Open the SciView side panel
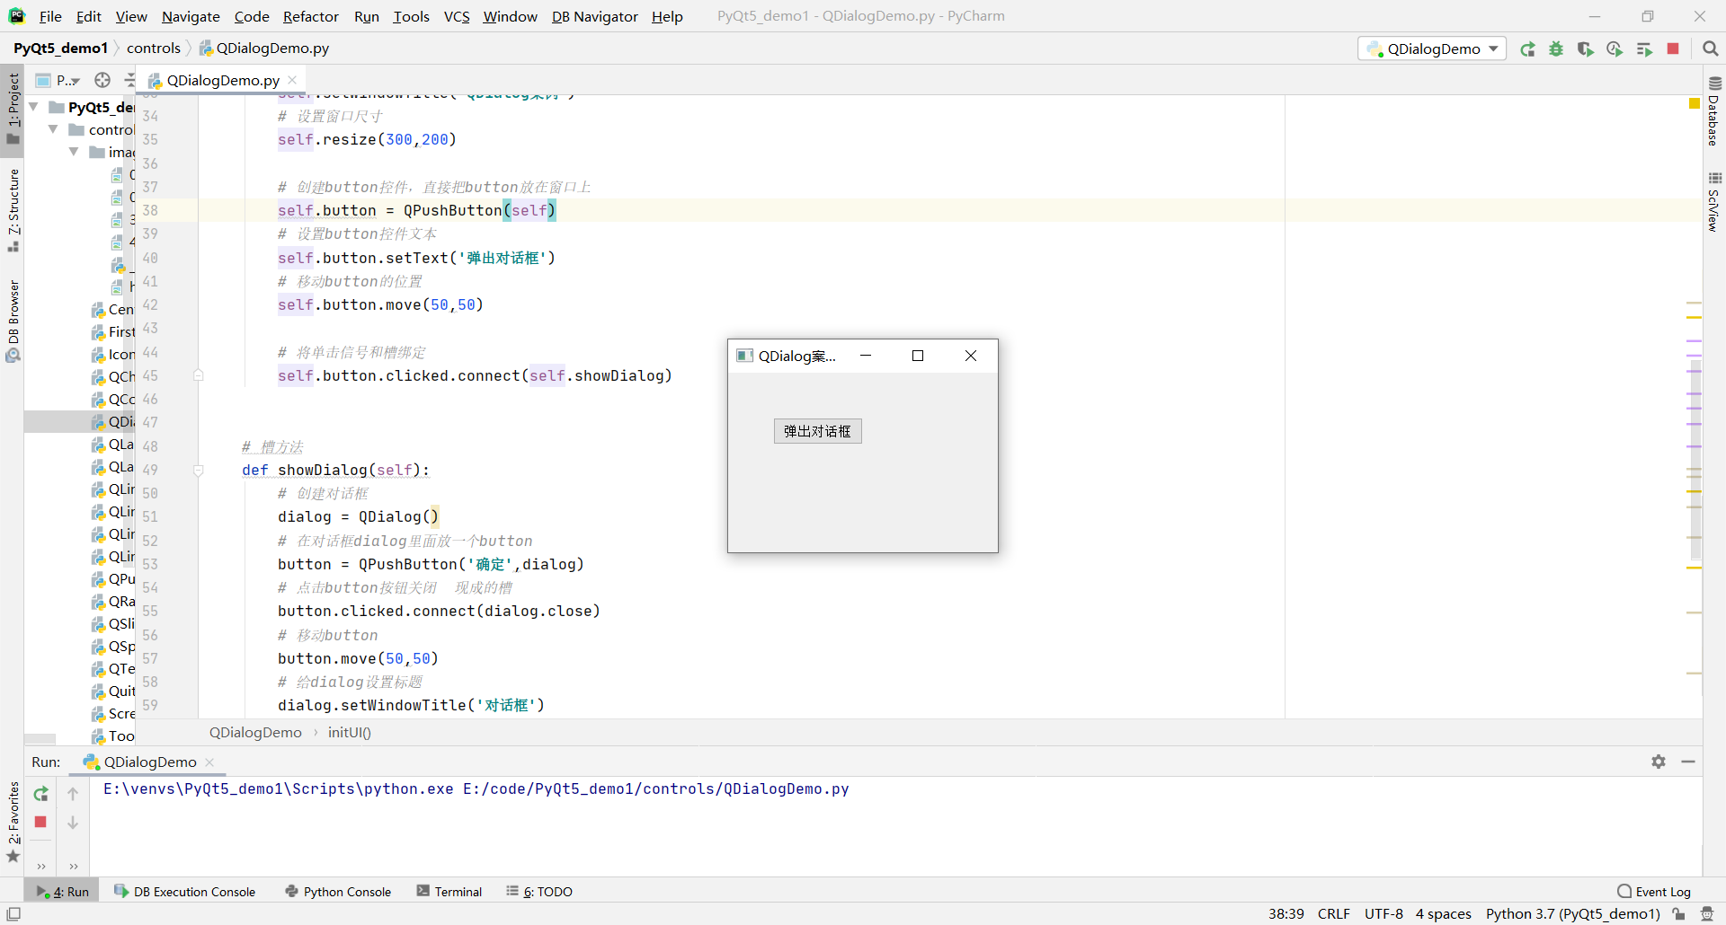The height and width of the screenshot is (925, 1726). pos(1713,202)
